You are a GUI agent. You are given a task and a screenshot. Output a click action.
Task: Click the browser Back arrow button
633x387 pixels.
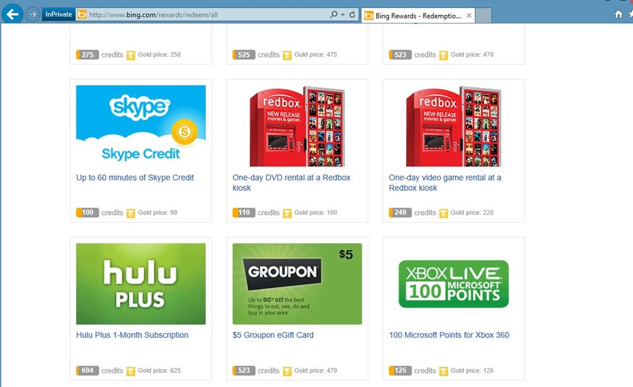point(12,14)
